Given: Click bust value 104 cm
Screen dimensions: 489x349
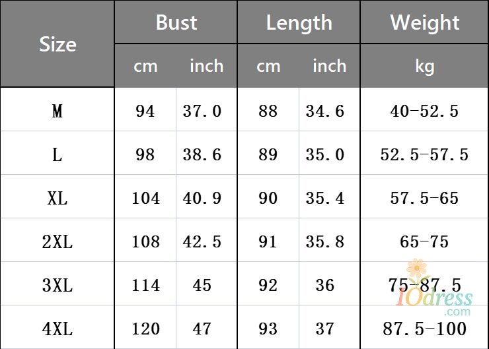Looking at the screenshot, I should point(145,199).
